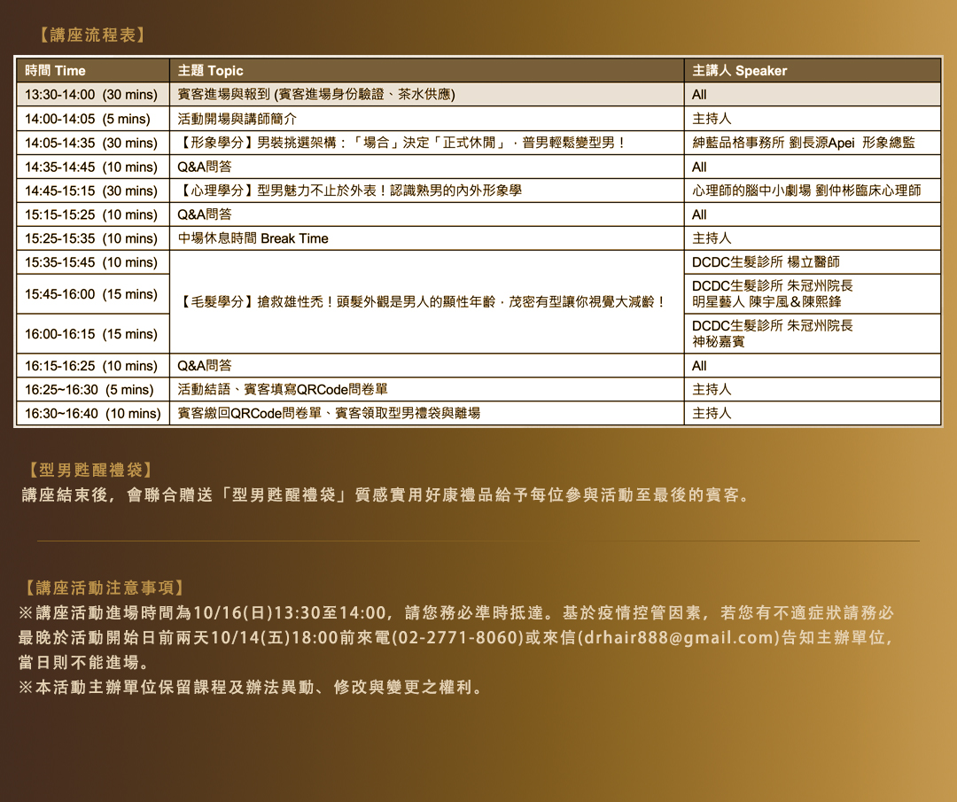Screen dimensions: 957x802
Task: Select the 【形象學分】 topic row text
Action: 402,143
